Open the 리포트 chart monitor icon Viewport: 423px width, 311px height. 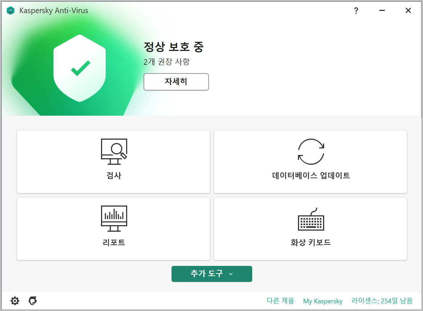click(x=114, y=218)
